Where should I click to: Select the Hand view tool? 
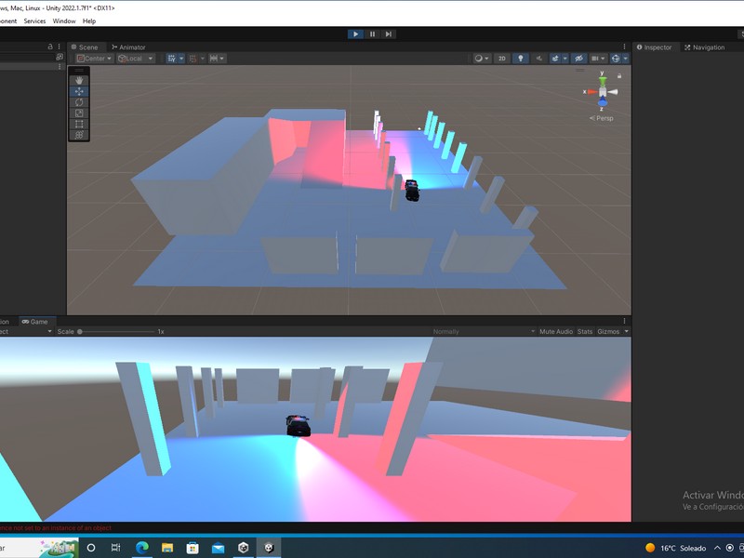[78, 79]
